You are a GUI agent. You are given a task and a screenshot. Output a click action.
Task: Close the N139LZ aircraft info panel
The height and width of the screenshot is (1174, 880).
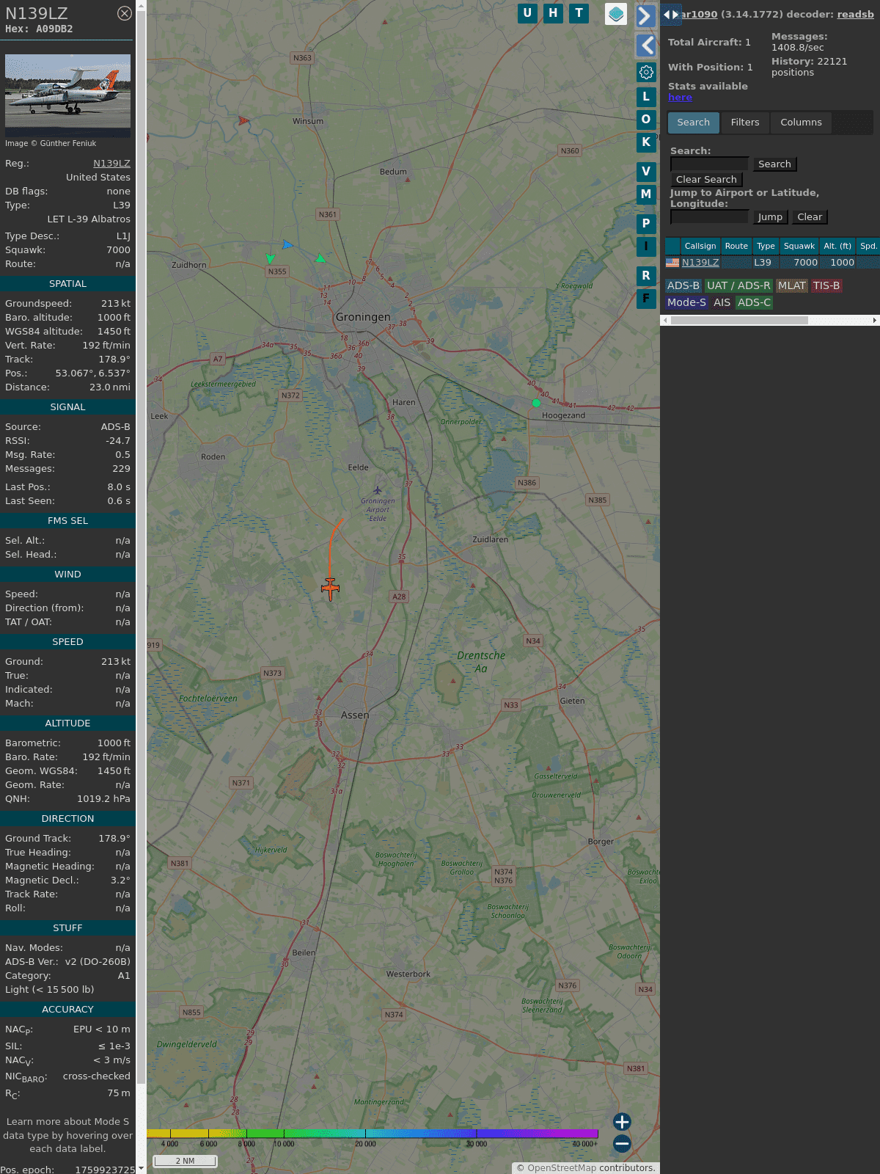pos(125,13)
